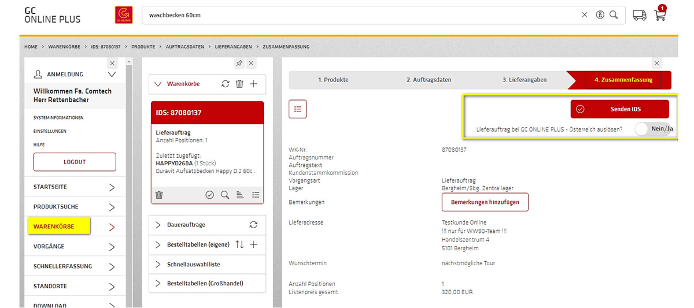
Task: Refresh the Warenkörbe list
Action: [x=226, y=84]
